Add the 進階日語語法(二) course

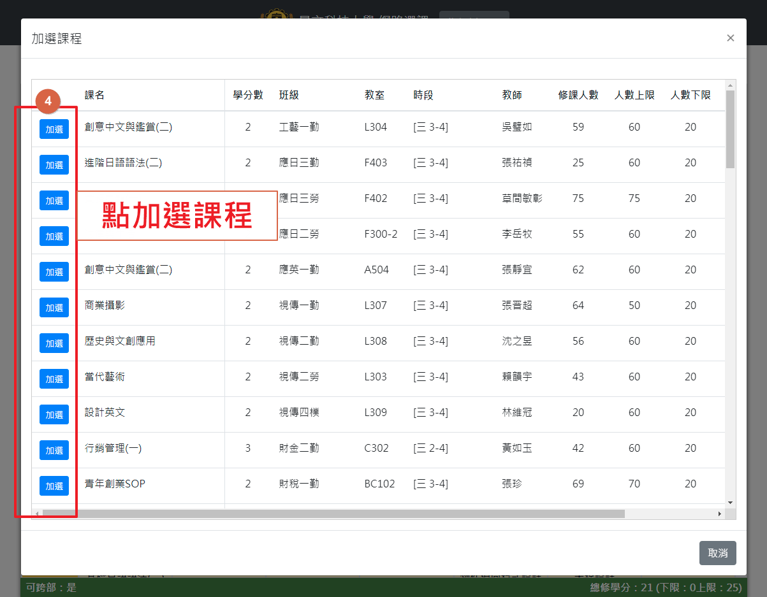(x=54, y=165)
